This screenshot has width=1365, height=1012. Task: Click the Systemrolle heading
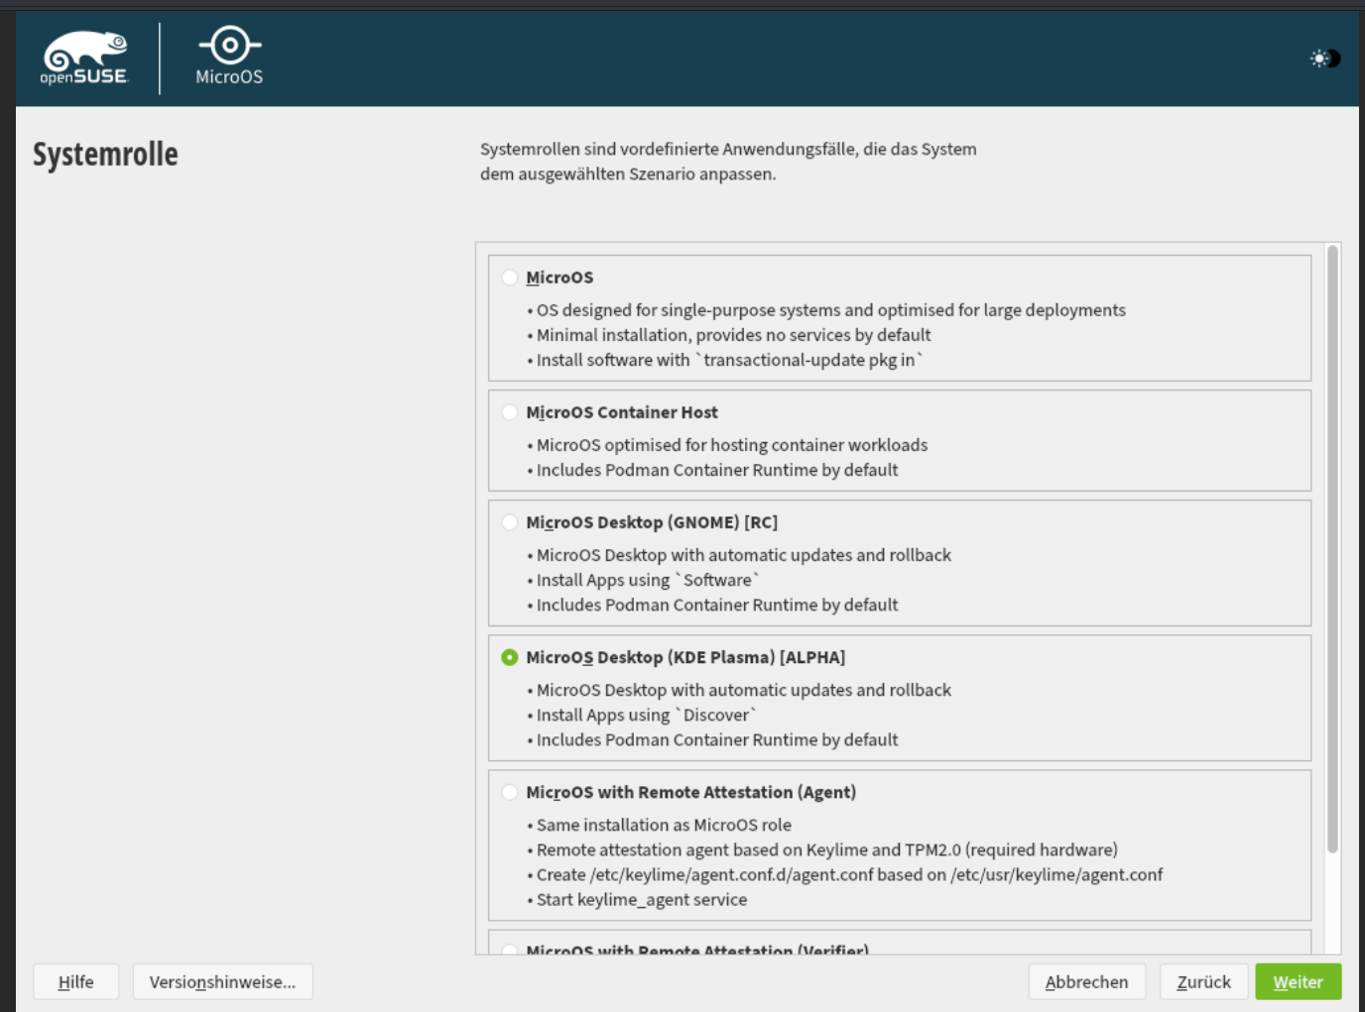point(105,155)
